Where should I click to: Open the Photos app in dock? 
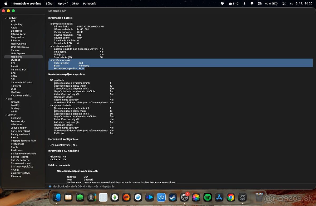196,197
